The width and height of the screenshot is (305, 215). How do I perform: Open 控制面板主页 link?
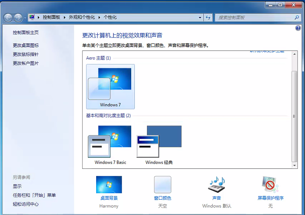[26, 32]
